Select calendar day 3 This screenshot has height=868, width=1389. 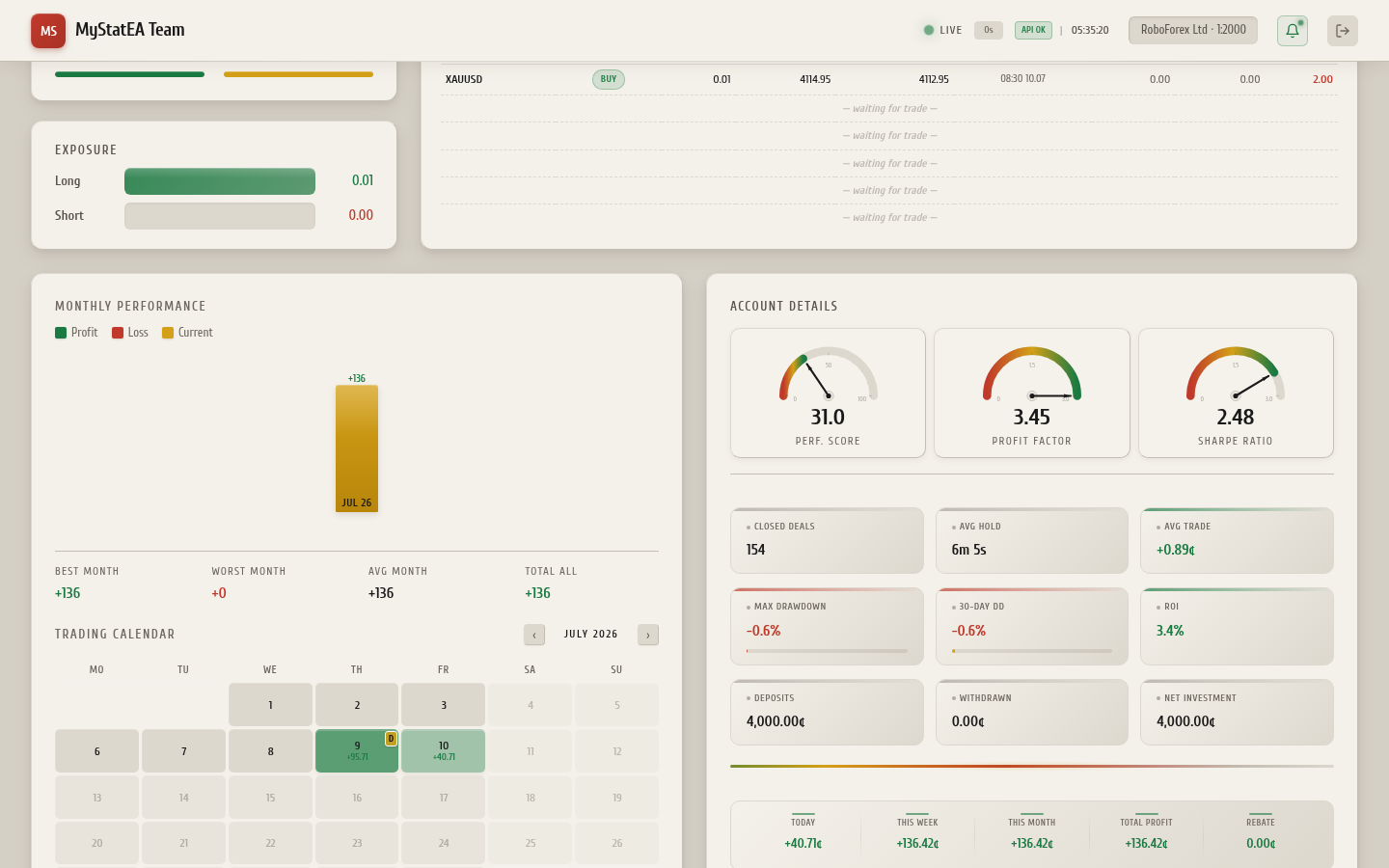(x=444, y=705)
